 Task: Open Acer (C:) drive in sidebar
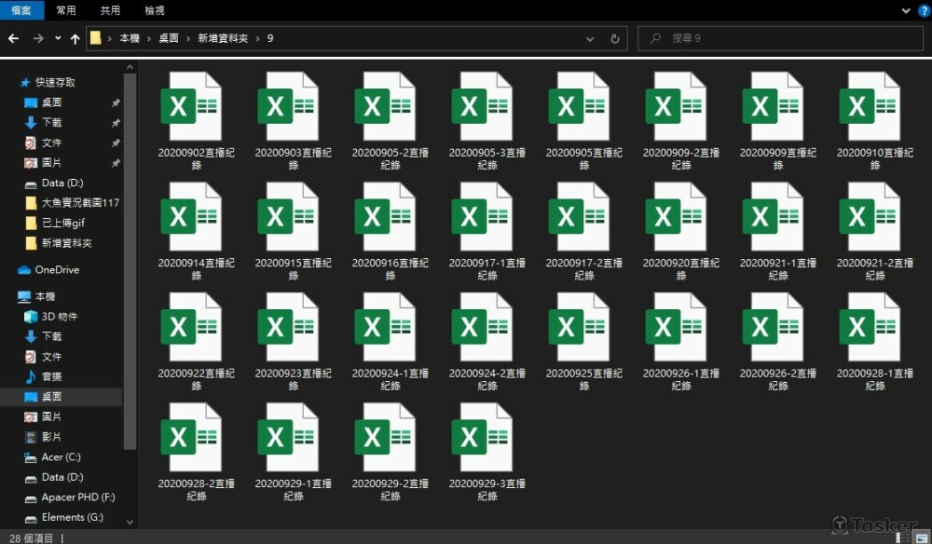[61, 457]
